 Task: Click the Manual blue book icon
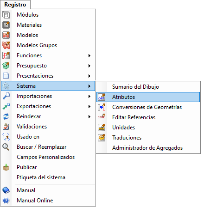(6, 190)
